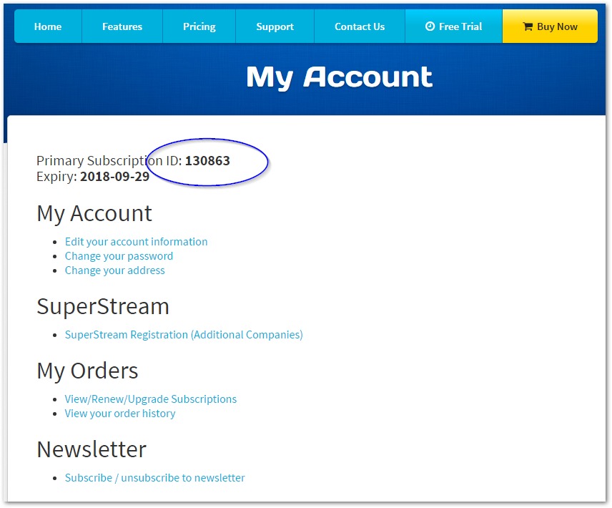Select the expiry date 2018-09-29
612x508 pixels.
point(114,177)
